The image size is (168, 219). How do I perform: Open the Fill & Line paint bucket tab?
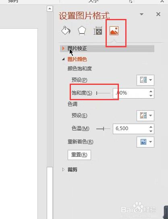[x=66, y=30]
